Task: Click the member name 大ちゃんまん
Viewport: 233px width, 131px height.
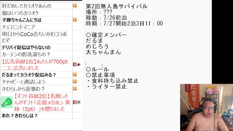Action: tap(103, 52)
